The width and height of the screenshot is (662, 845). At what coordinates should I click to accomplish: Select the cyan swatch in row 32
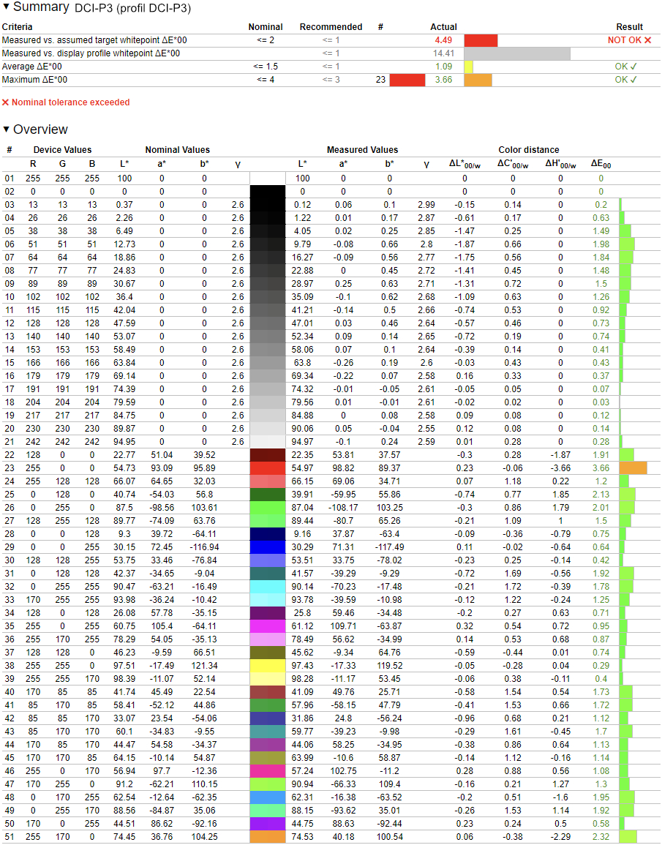coord(268,587)
